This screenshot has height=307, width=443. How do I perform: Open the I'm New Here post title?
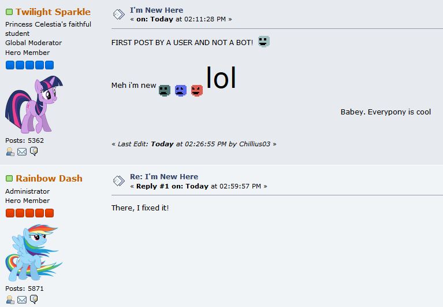tap(157, 10)
